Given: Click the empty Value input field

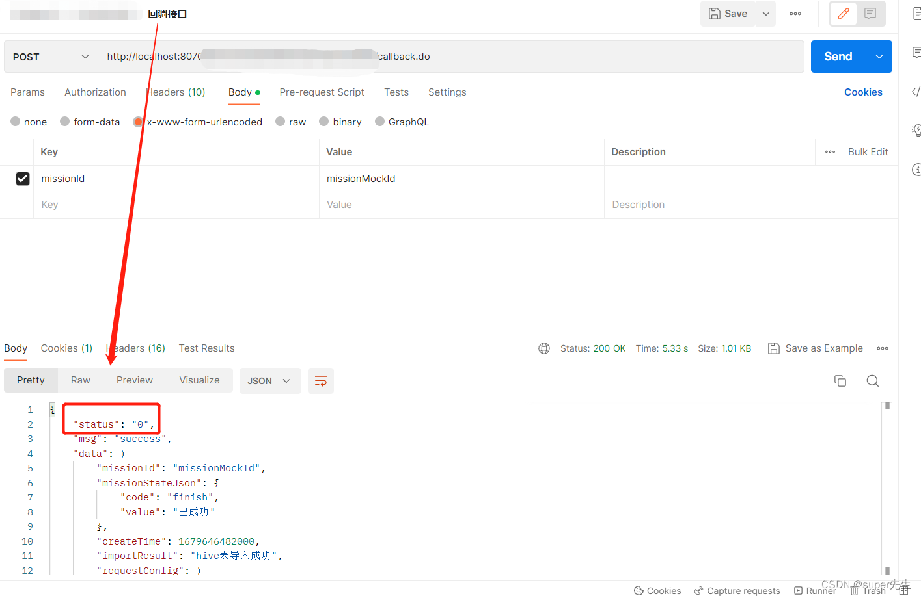Looking at the screenshot, I should (x=461, y=205).
